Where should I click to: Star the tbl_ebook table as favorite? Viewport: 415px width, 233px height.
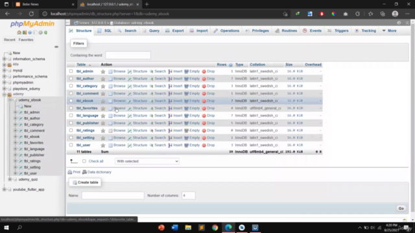pos(103,101)
